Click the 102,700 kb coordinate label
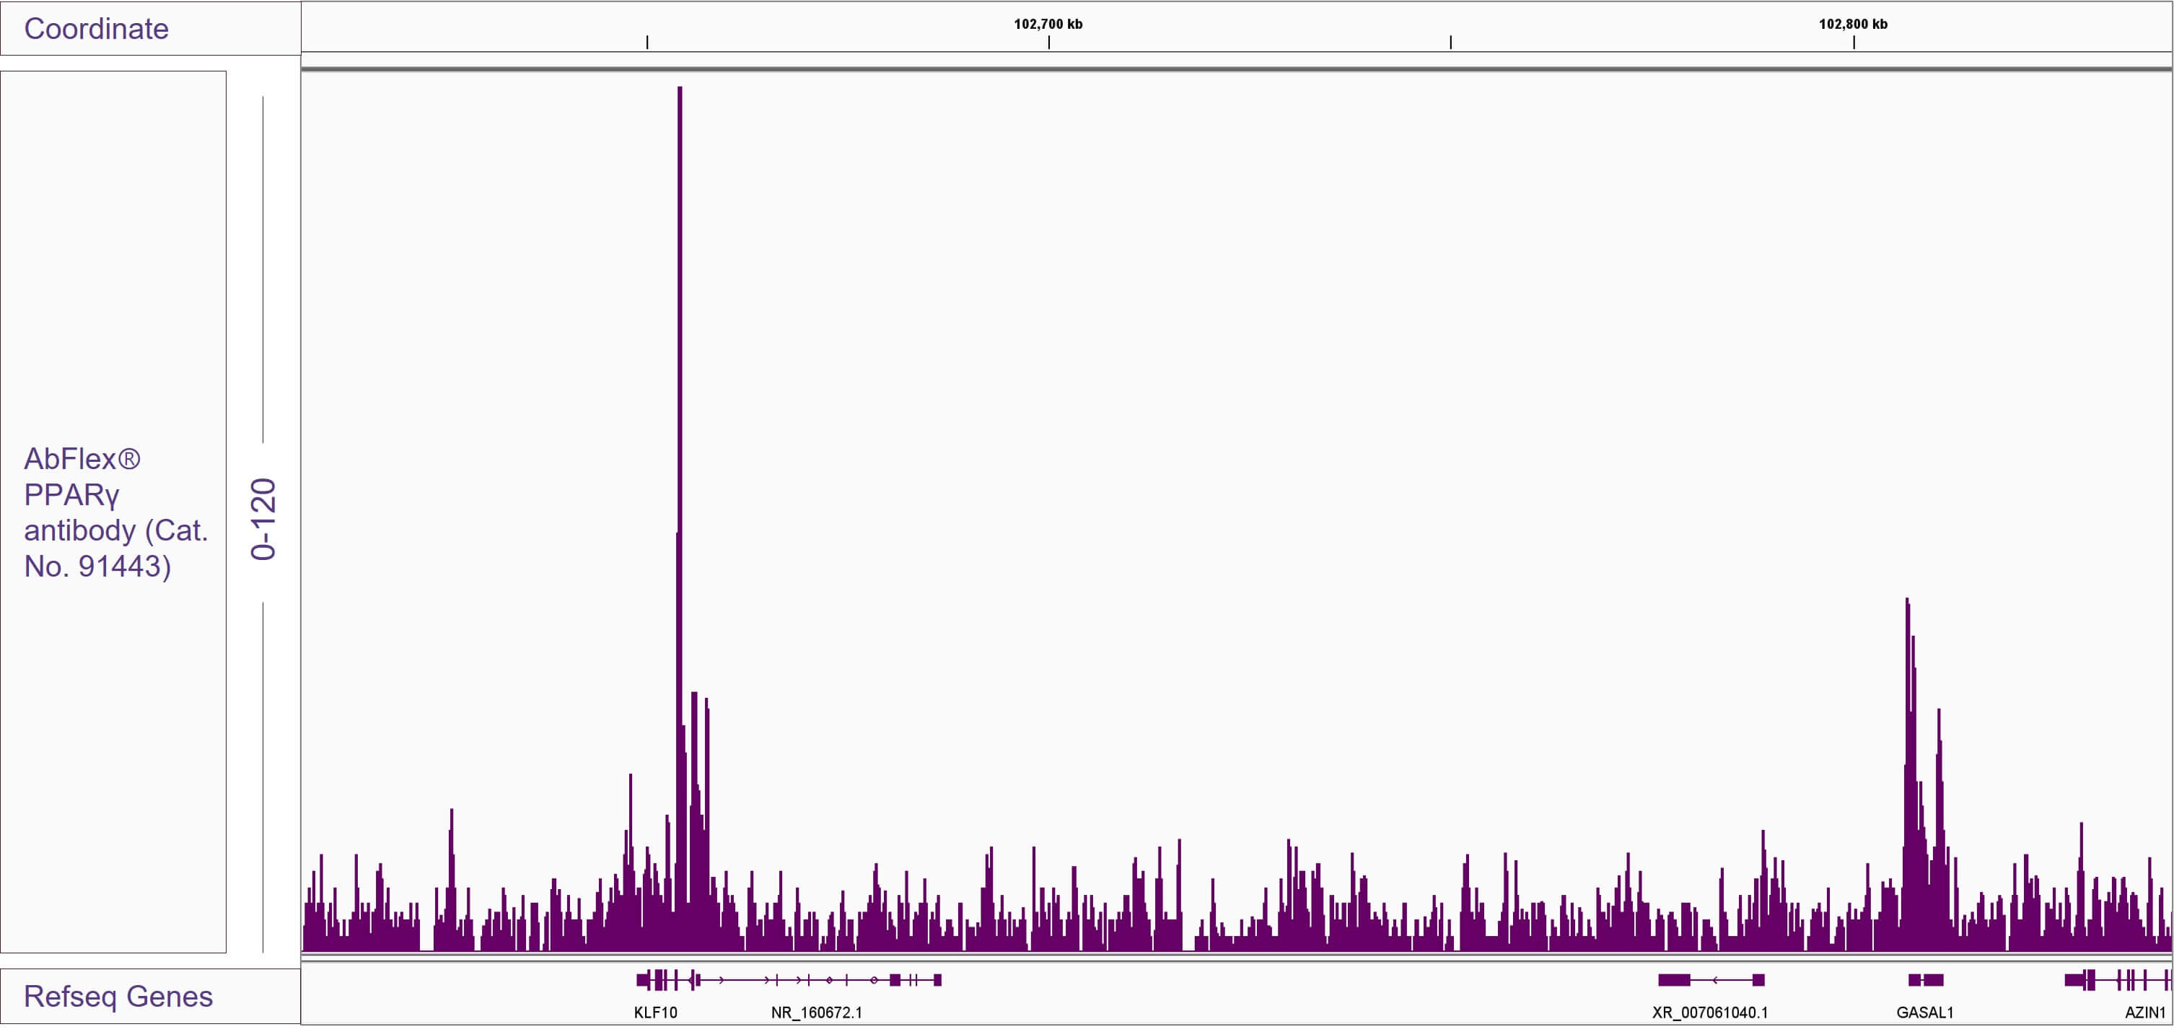The width and height of the screenshot is (2174, 1032). pos(1048,24)
